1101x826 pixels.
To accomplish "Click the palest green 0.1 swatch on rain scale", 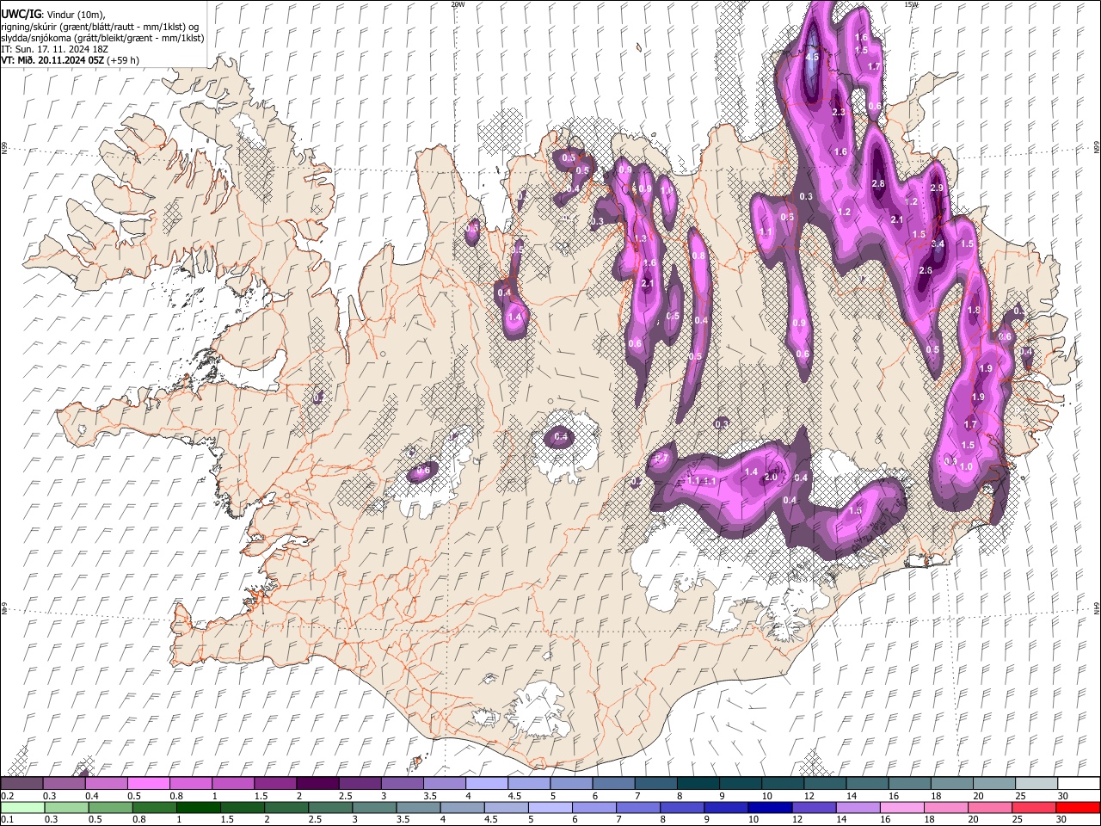I will coord(22,808).
